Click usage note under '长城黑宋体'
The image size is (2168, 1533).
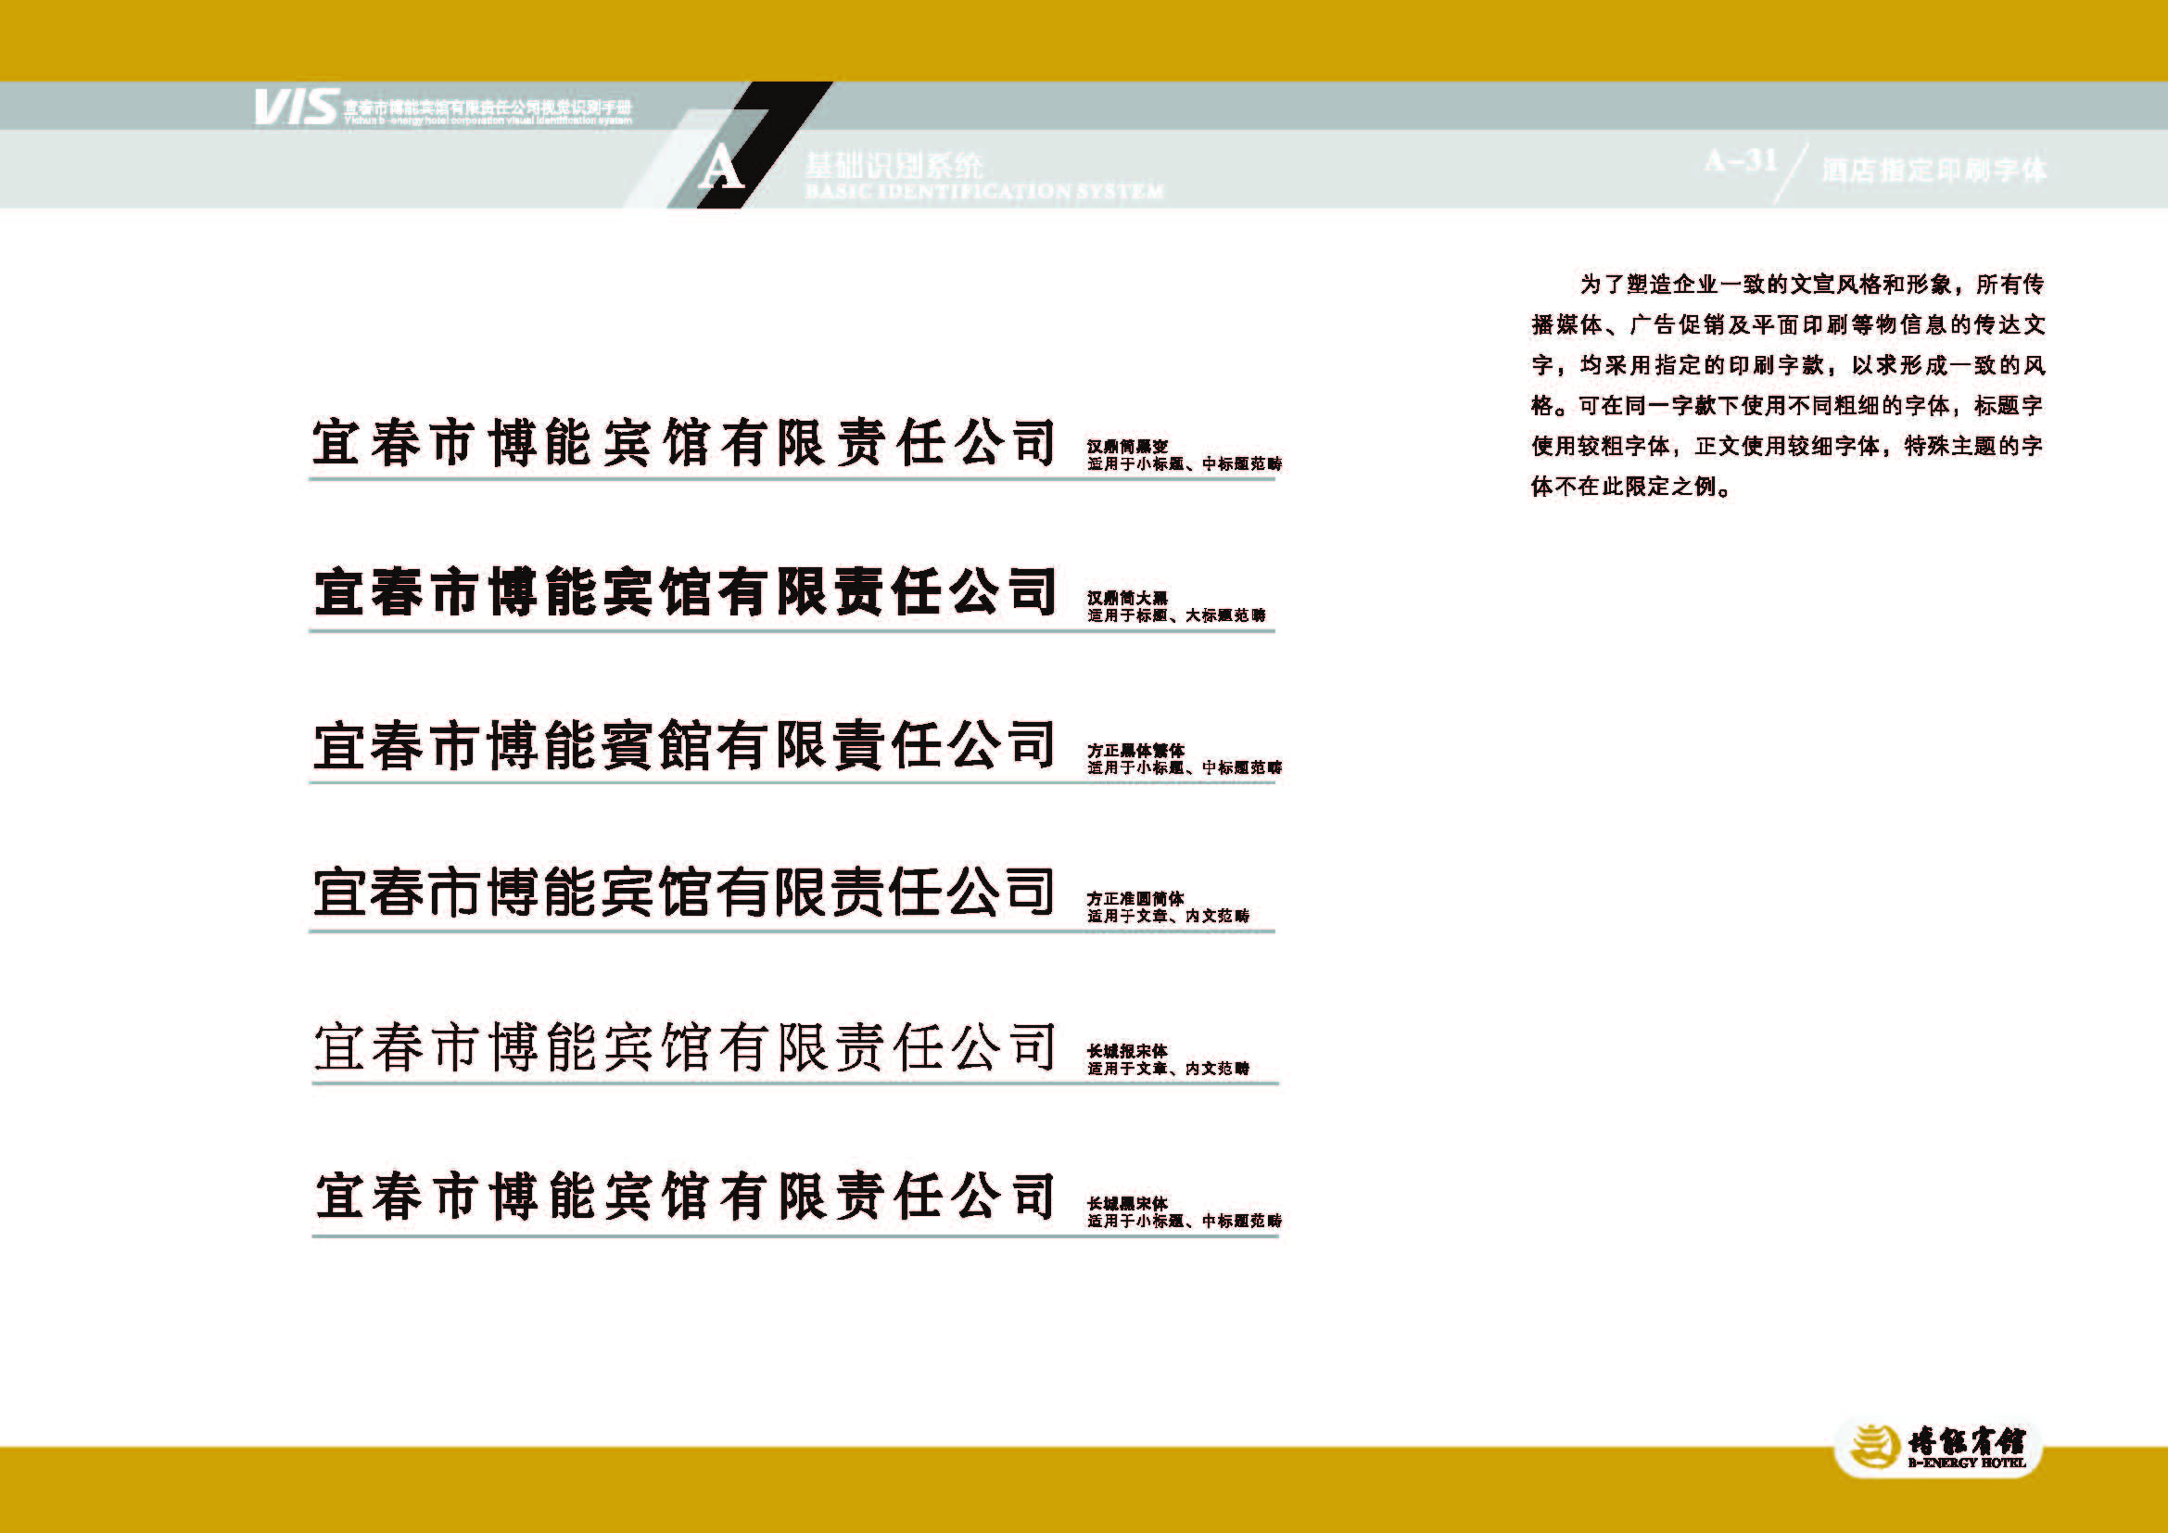(x=1184, y=1221)
